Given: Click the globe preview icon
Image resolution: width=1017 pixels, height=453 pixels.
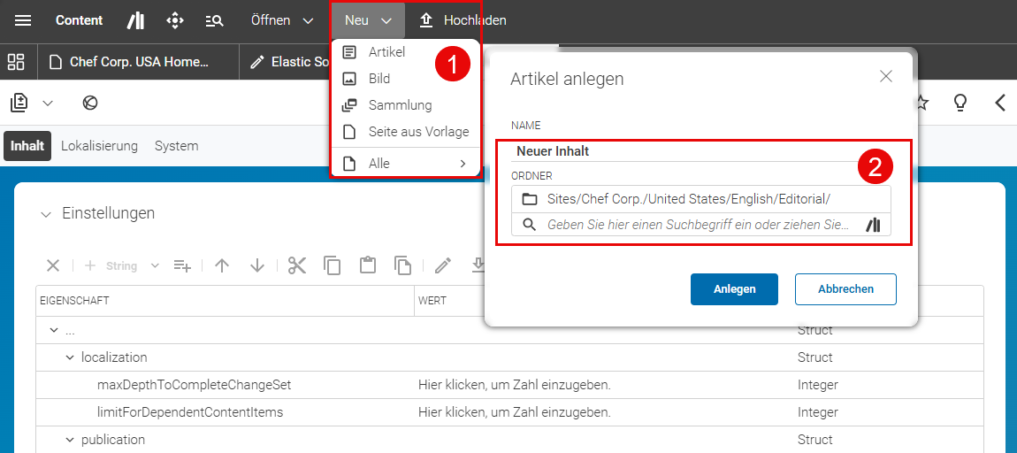Looking at the screenshot, I should 90,103.
